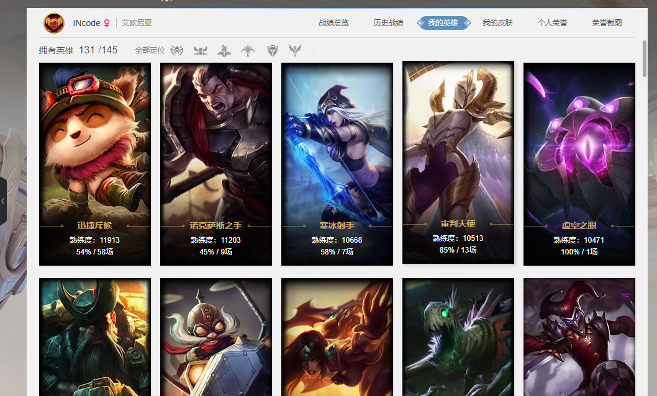Filter heroes by the Marksman bow icon
The height and width of the screenshot is (396, 657).
(x=248, y=51)
